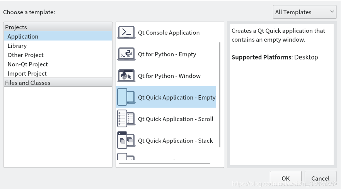The image size is (341, 191).
Task: Click the Qt Quick Application - Empty icon
Action: 126,97
